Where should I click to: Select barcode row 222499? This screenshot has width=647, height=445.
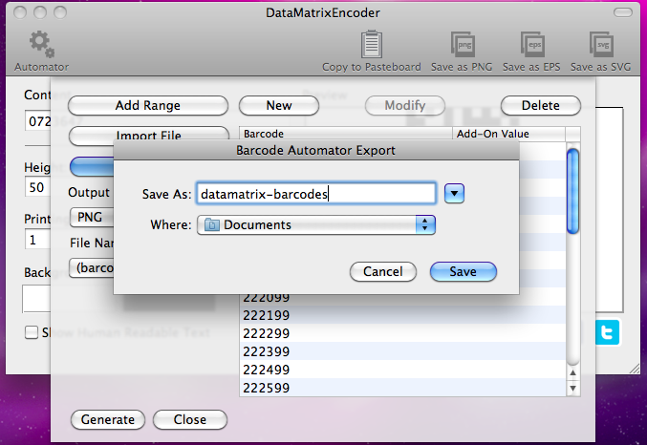pos(402,370)
